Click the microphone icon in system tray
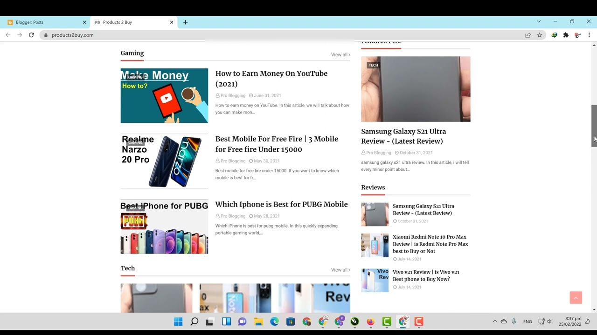The height and width of the screenshot is (335, 597). pos(514,322)
